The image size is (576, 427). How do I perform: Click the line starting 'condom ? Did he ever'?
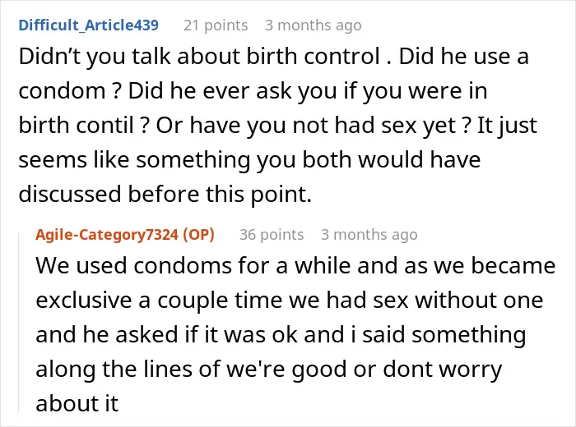253,91
